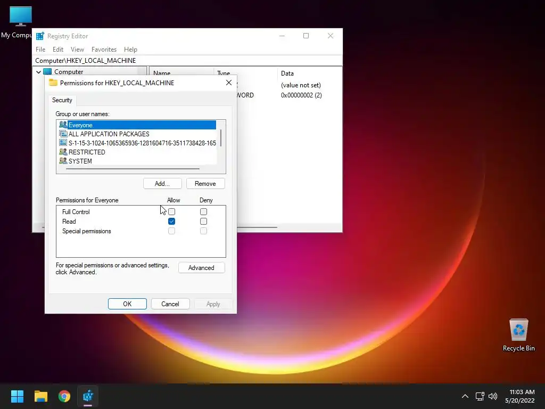Select ALL APPLICATION PACKAGES entry
This screenshot has height=409, width=545.
tap(137, 134)
